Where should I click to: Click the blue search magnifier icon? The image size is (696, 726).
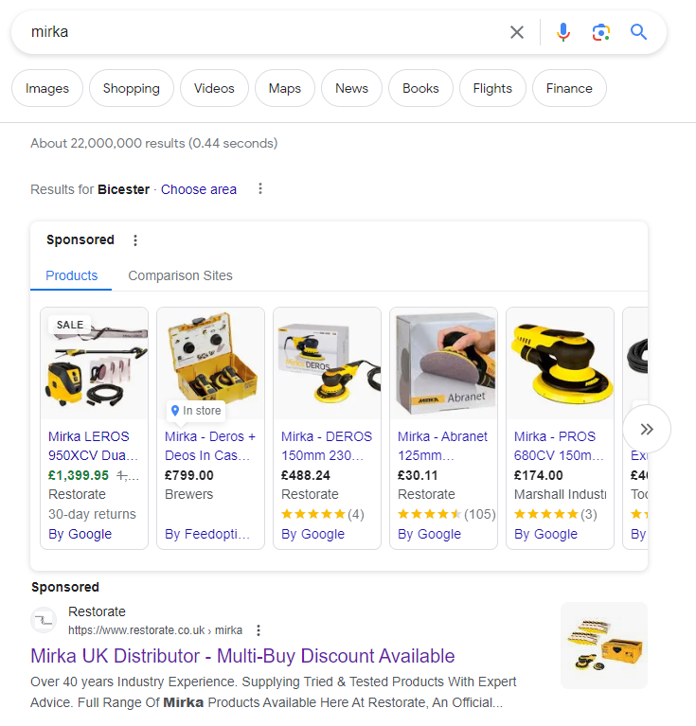[x=639, y=32]
